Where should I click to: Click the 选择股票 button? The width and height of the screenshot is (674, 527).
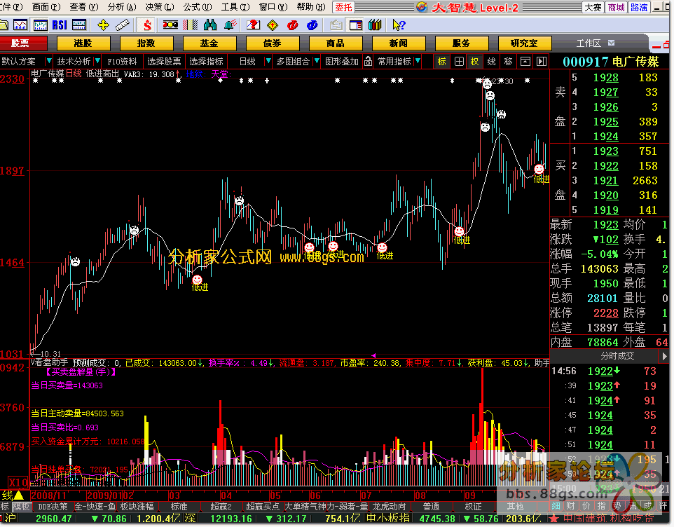coord(164,62)
